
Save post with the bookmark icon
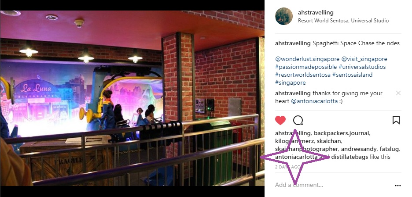click(x=396, y=120)
